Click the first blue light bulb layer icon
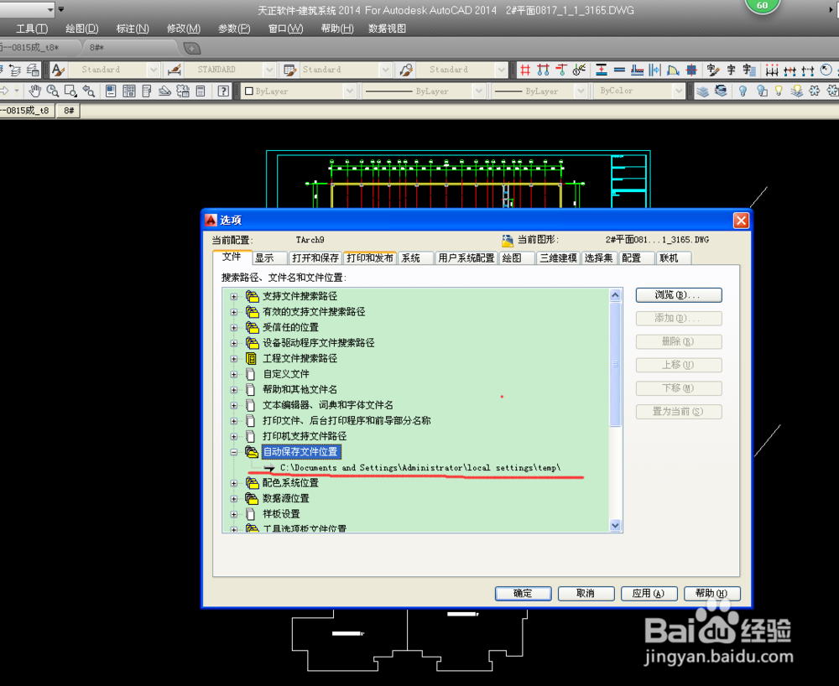This screenshot has height=686, width=839. point(743,91)
